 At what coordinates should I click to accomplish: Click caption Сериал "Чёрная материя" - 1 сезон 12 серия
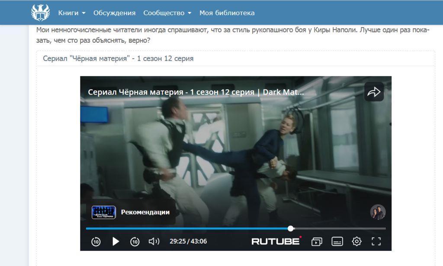click(118, 58)
